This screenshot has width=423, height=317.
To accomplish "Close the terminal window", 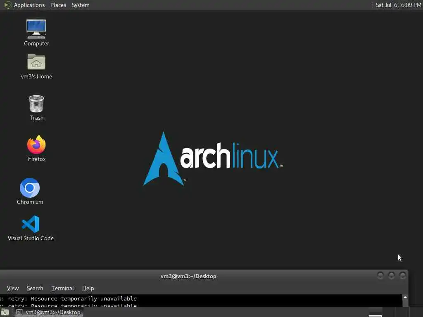I will (403, 275).
